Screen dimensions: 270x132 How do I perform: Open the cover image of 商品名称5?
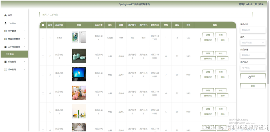tap(79, 111)
